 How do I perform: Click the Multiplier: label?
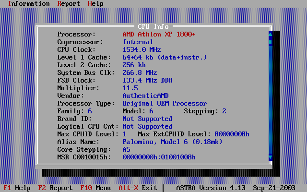(x=78, y=88)
